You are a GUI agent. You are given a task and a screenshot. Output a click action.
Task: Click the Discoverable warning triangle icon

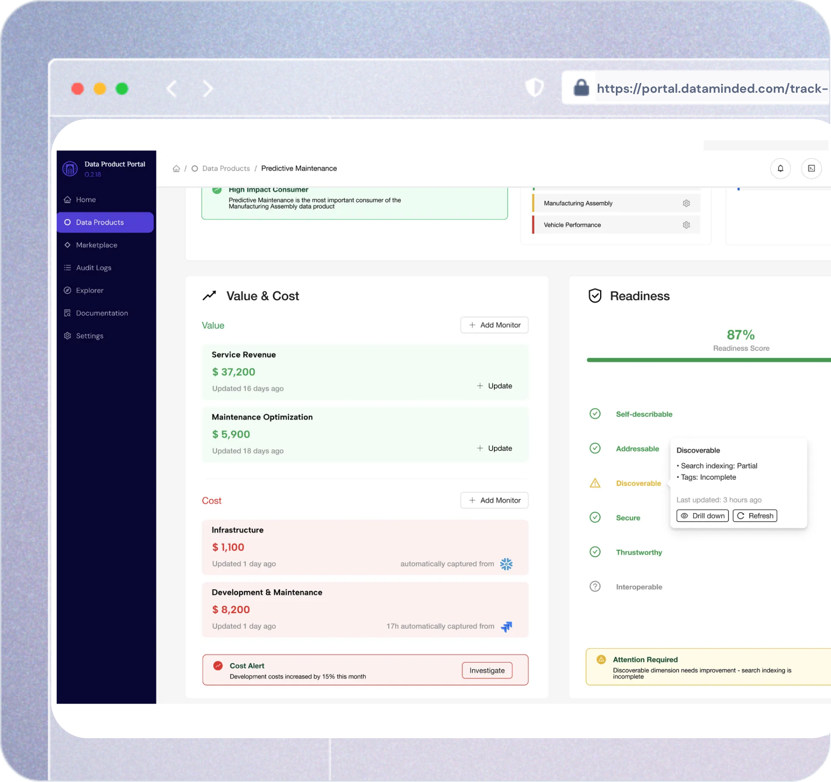(595, 483)
